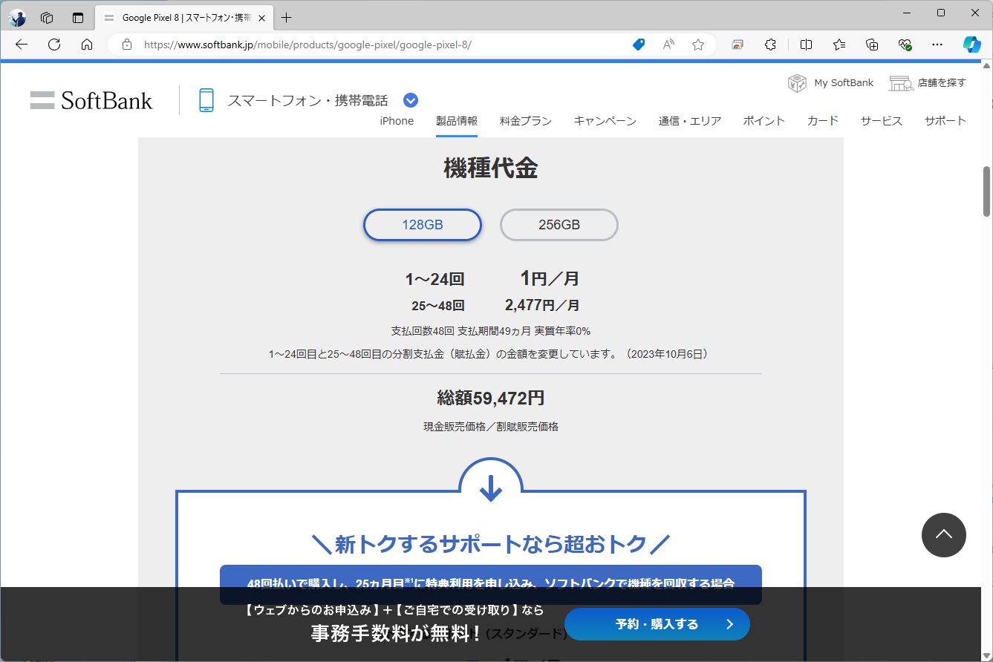Click the 予約・購入する button
Viewport: 993px width, 662px height.
[657, 624]
